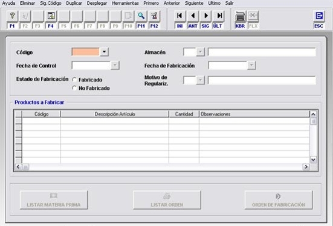Open the Eliminar menu
The height and width of the screenshot is (226, 333).
[27, 3]
